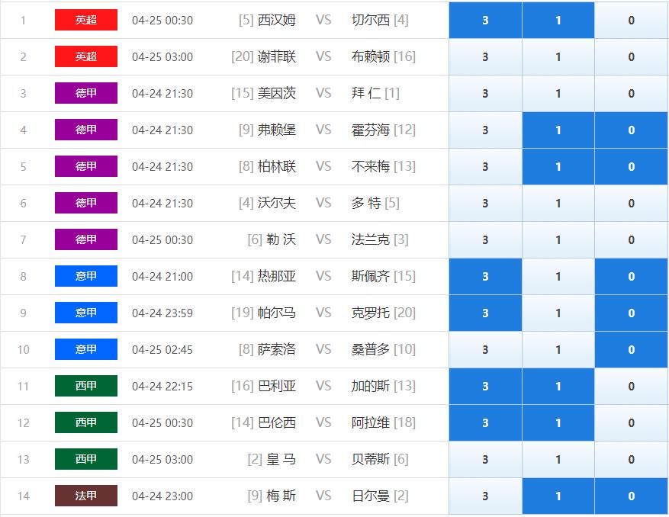Click the 德甲 tag for 美因茨 match
Viewport: 669px width, 517px height.
(86, 94)
